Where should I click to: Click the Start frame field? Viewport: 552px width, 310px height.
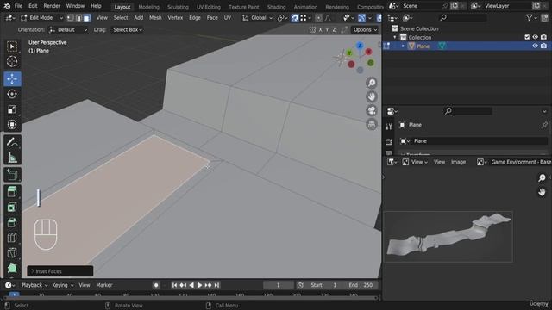(x=324, y=285)
